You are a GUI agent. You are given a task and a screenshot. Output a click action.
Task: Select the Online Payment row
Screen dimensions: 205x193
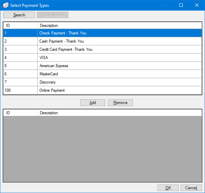click(x=52, y=90)
